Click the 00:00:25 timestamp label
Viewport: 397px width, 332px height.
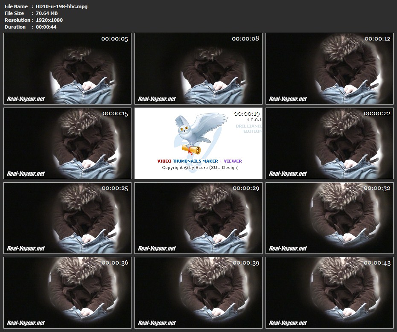click(x=114, y=188)
